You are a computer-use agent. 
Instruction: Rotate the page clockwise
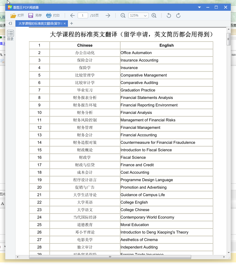pyautogui.click(x=178, y=15)
